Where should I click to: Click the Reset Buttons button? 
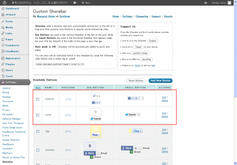[136, 81]
